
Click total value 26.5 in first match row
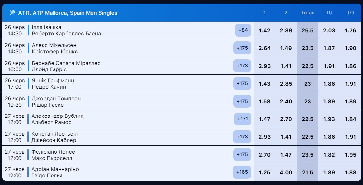pos(308,30)
